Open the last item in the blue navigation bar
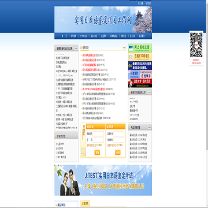 click(142, 36)
